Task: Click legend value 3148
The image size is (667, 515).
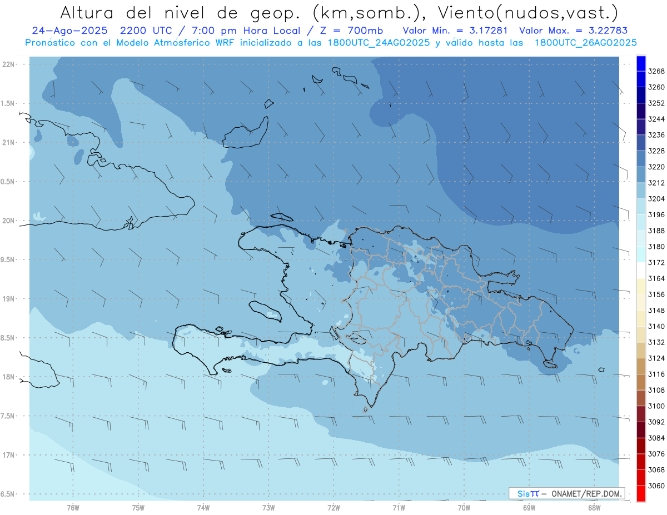Action: pyautogui.click(x=656, y=310)
